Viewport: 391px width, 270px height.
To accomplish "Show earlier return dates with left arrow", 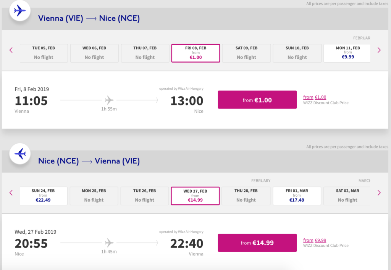I will pos(11,193).
